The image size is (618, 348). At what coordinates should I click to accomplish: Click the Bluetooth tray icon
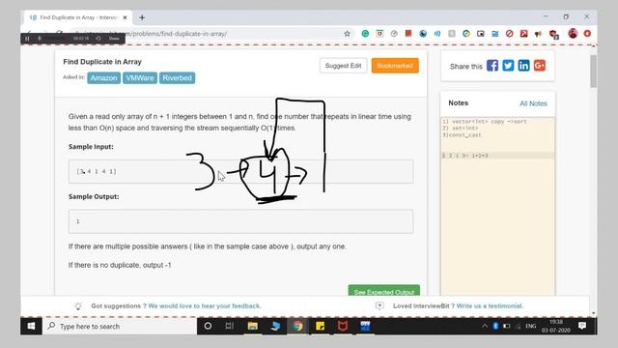[x=495, y=327]
